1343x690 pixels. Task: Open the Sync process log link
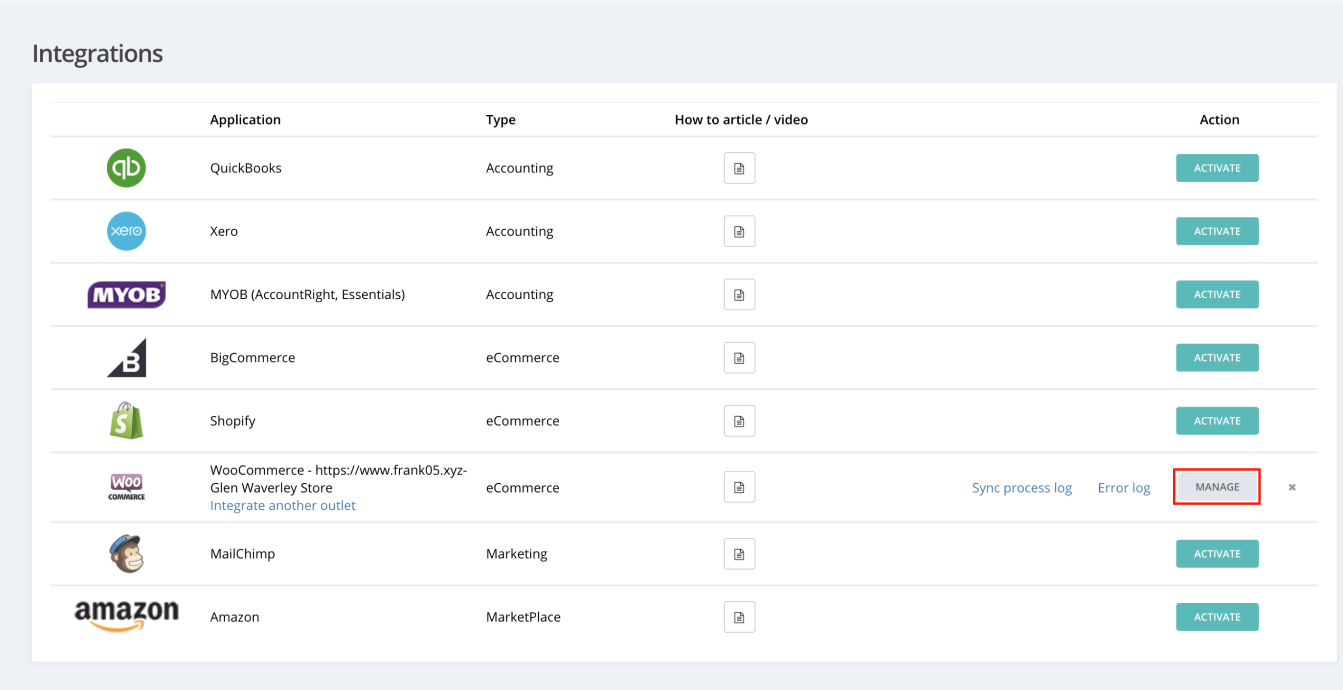coord(1021,488)
